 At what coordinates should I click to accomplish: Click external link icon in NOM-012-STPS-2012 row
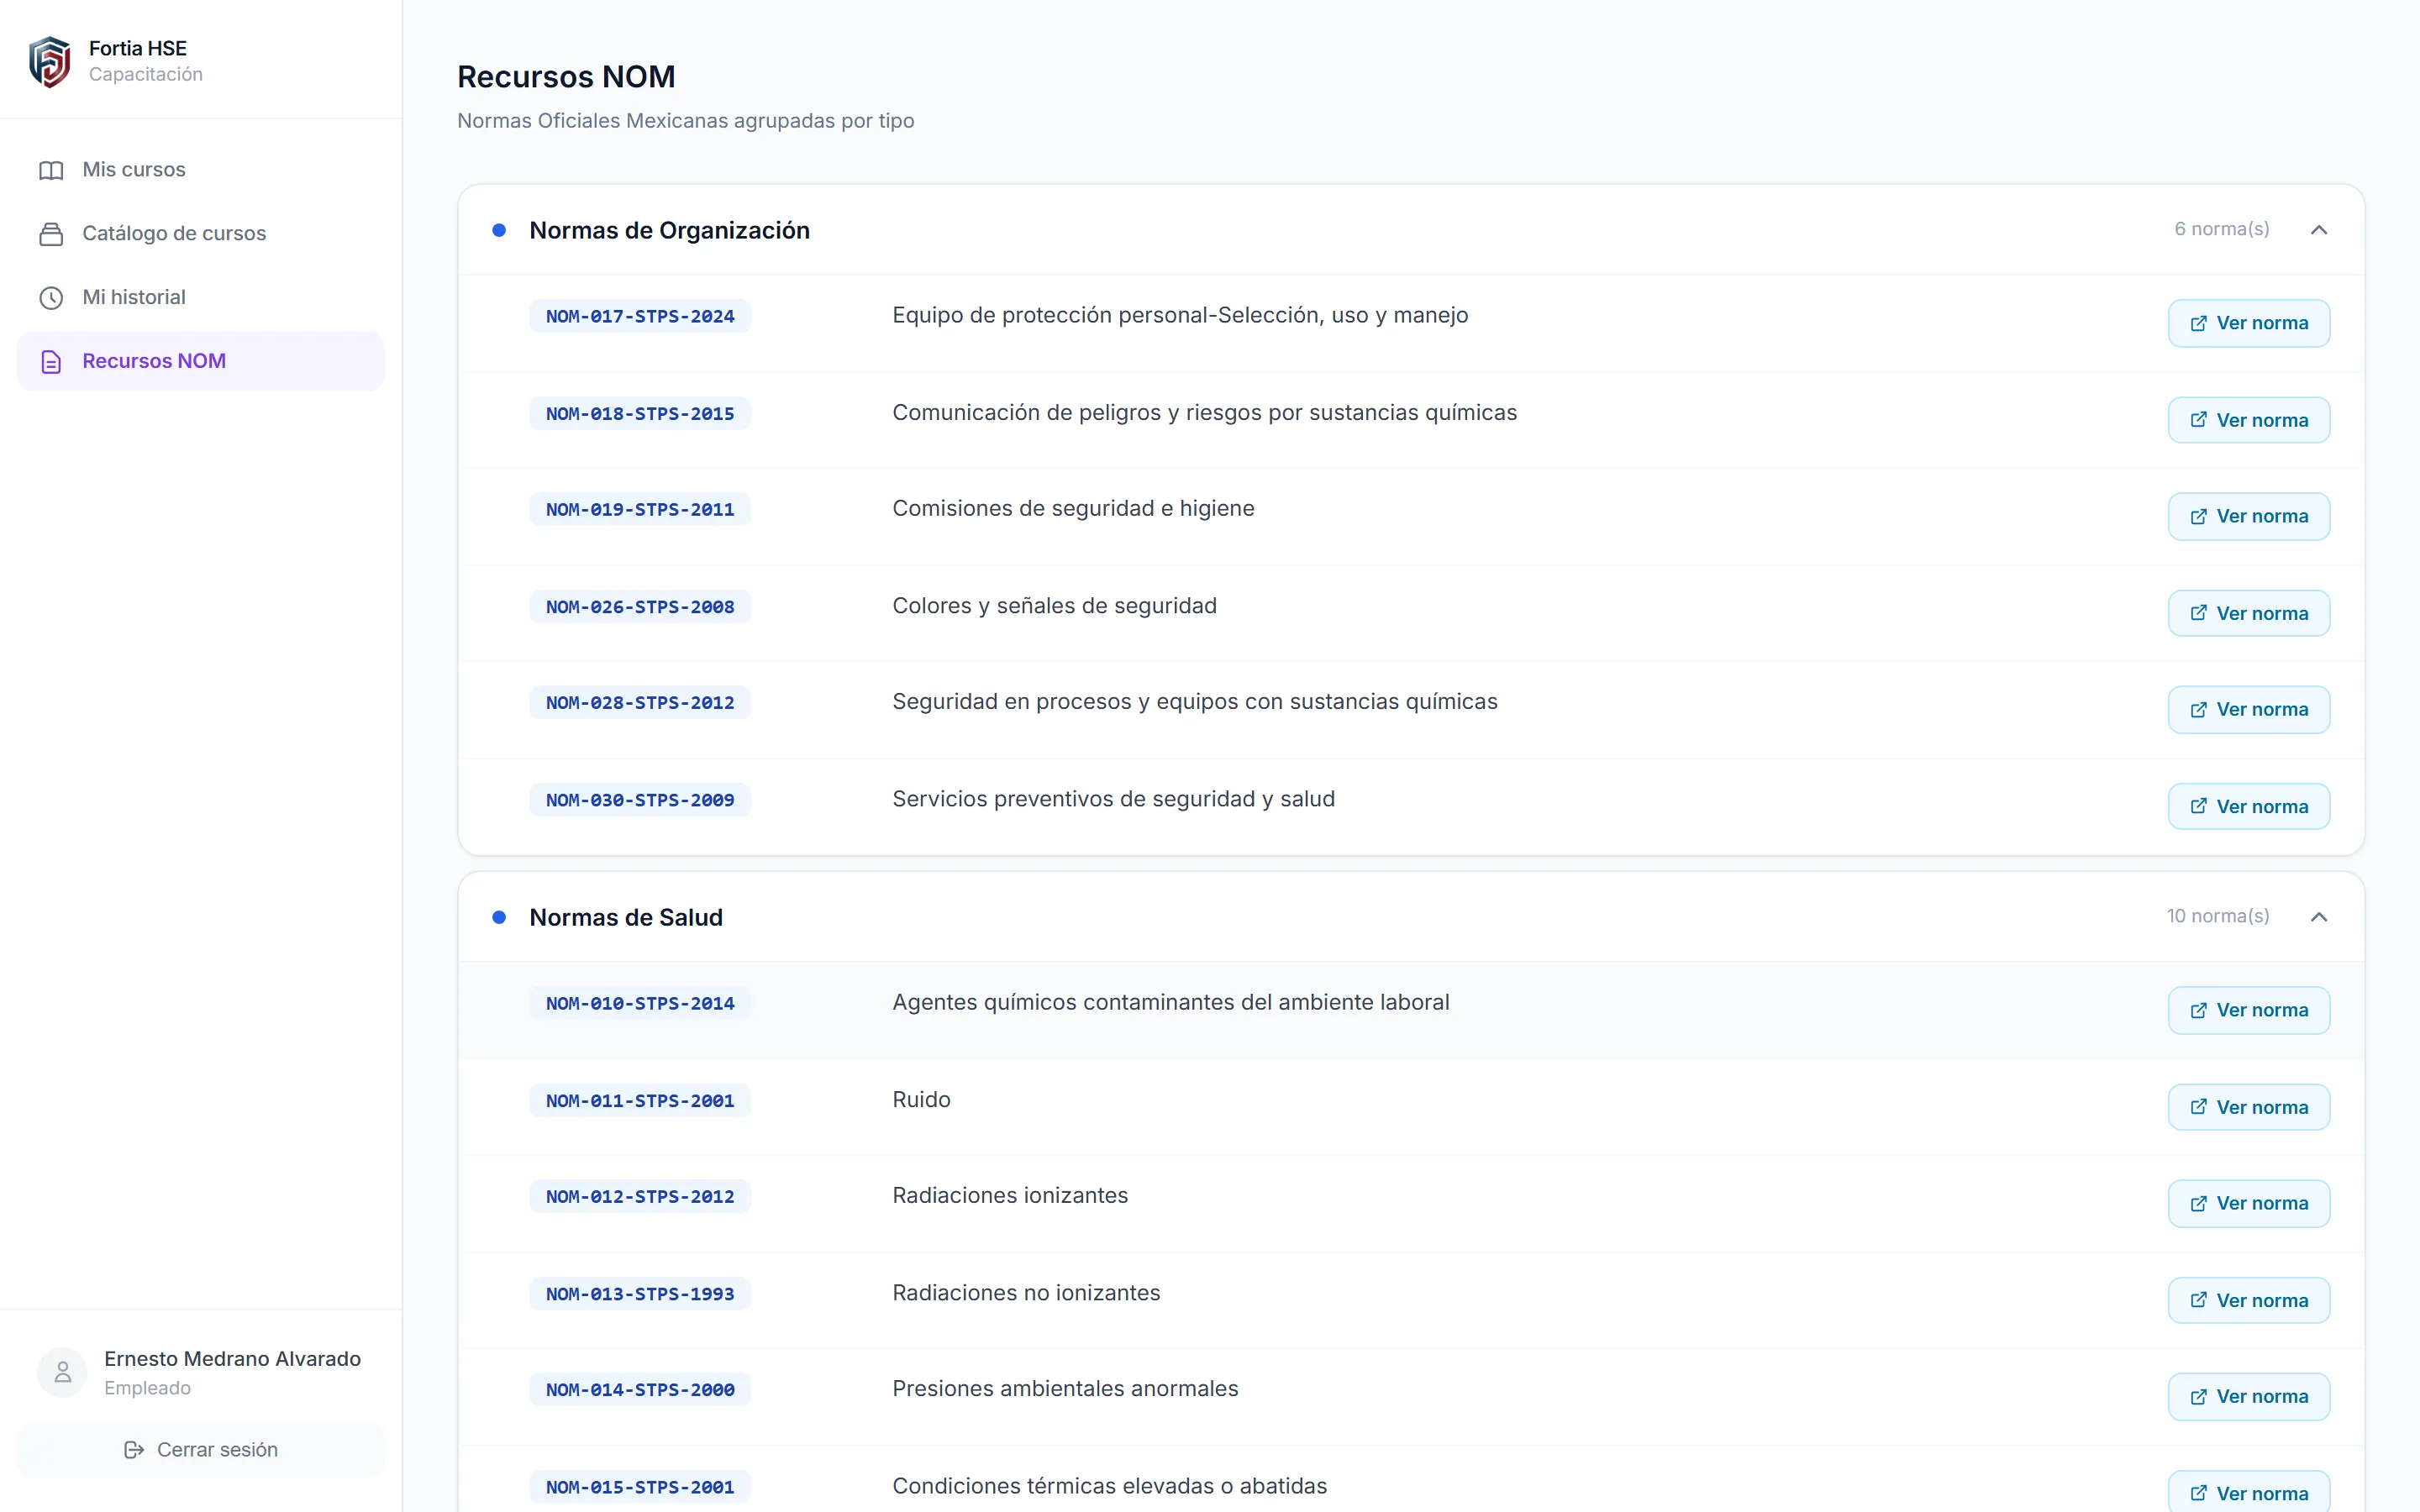2198,1203
